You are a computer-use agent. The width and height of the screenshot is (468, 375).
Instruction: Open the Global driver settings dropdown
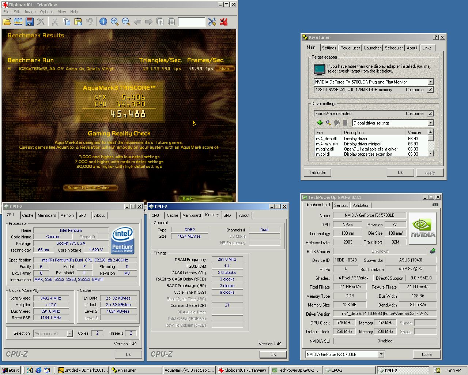(x=430, y=123)
